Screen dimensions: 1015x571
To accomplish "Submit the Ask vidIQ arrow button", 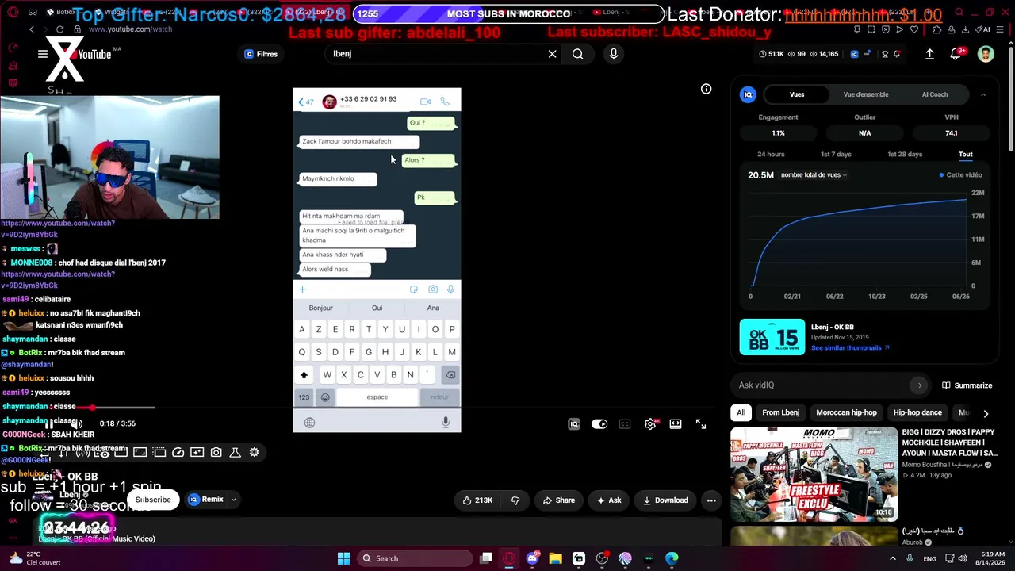I will pos(920,385).
